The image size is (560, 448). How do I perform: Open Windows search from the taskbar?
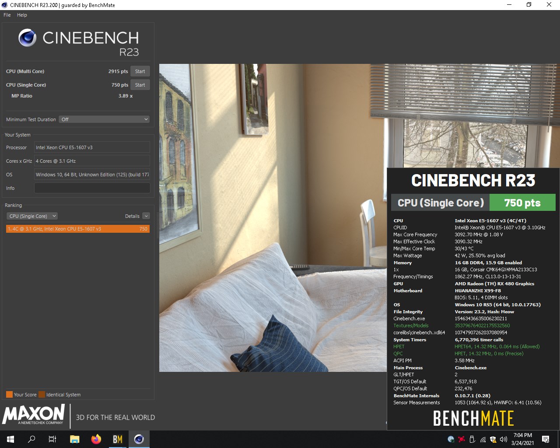[x=31, y=439]
